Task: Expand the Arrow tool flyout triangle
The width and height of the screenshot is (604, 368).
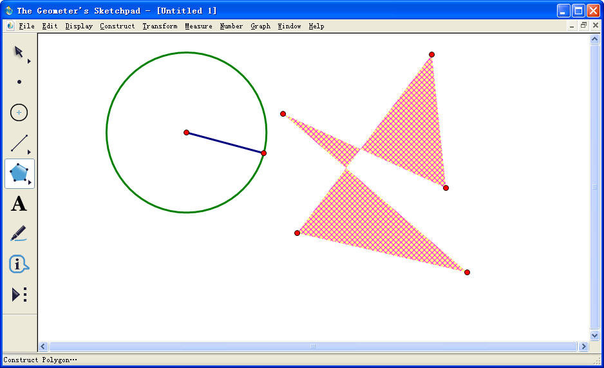Action: coord(29,61)
